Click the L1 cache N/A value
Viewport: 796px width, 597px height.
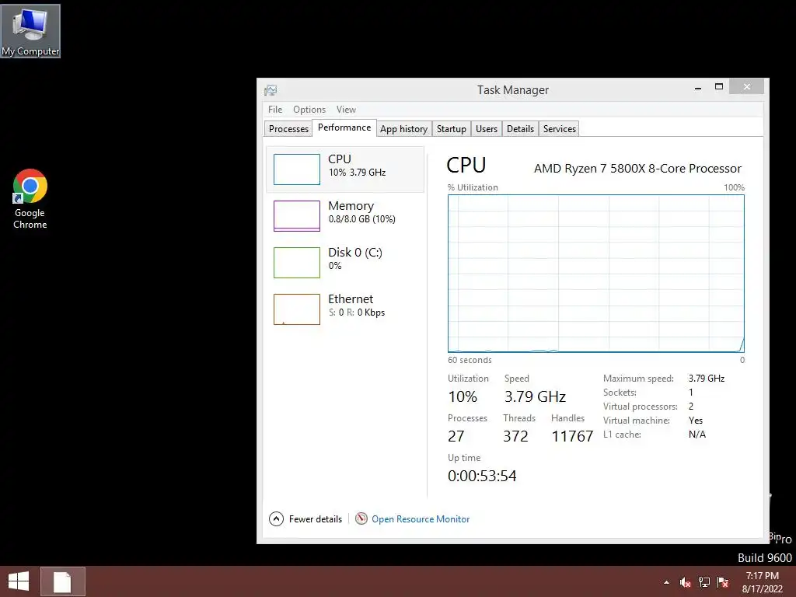pos(697,435)
